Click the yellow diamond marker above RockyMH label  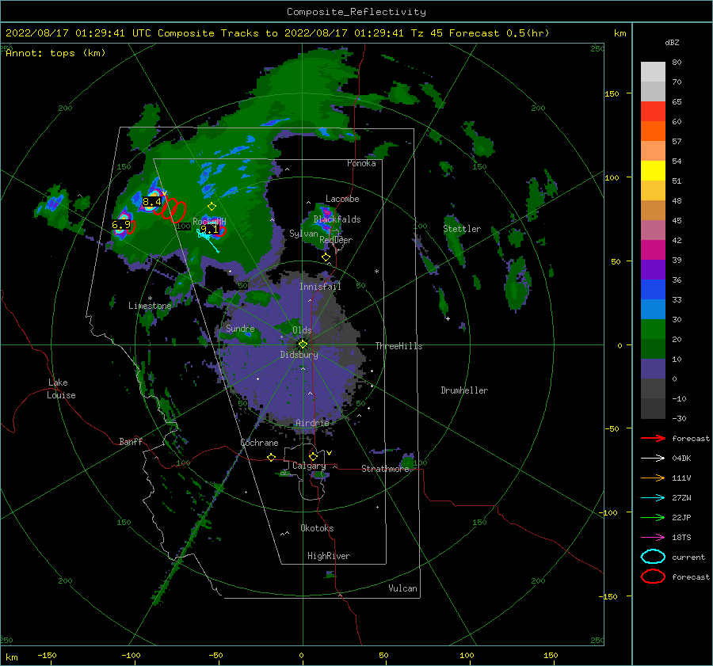212,207
